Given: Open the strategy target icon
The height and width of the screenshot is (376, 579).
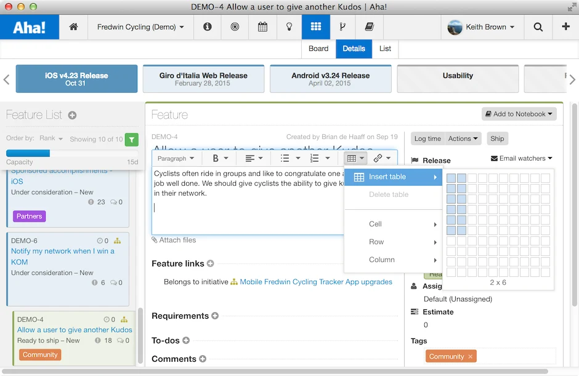Looking at the screenshot, I should (235, 26).
